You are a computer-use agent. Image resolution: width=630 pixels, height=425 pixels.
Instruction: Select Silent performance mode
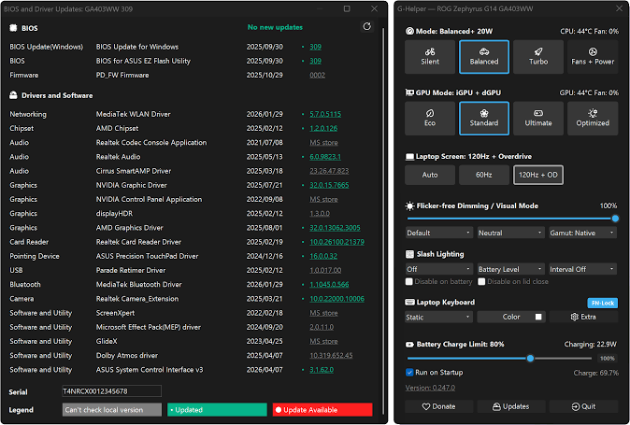tap(430, 57)
